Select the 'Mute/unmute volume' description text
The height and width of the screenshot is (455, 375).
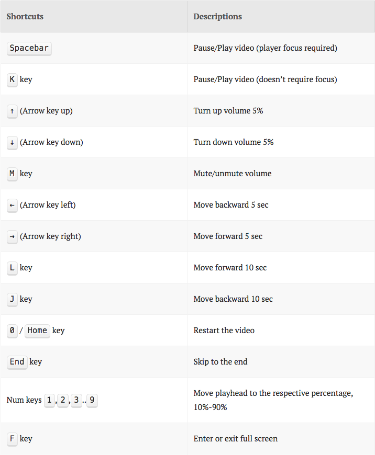[232, 174]
